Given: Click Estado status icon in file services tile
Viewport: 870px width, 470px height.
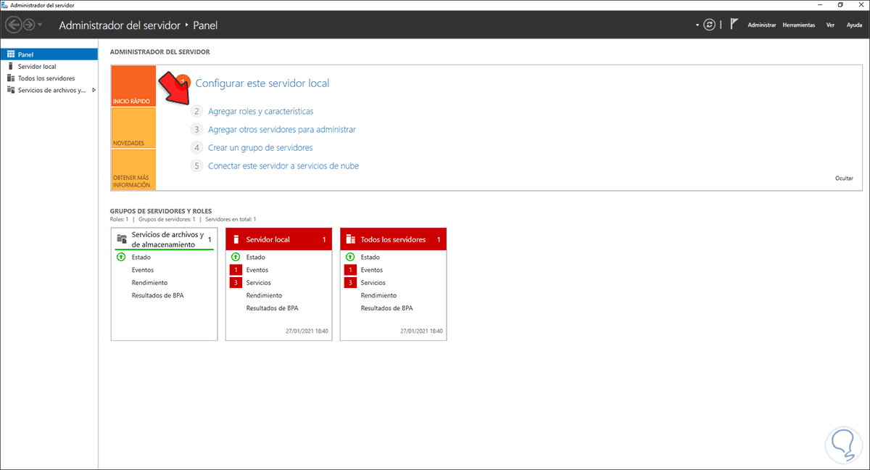Looking at the screenshot, I should point(121,257).
